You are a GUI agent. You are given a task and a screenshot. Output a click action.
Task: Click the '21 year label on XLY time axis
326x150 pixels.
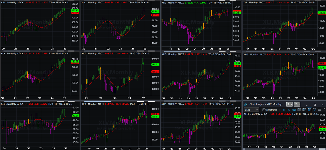coord(86,98)
